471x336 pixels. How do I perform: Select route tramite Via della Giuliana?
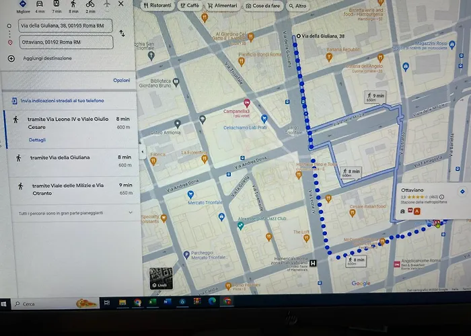pyautogui.click(x=73, y=163)
